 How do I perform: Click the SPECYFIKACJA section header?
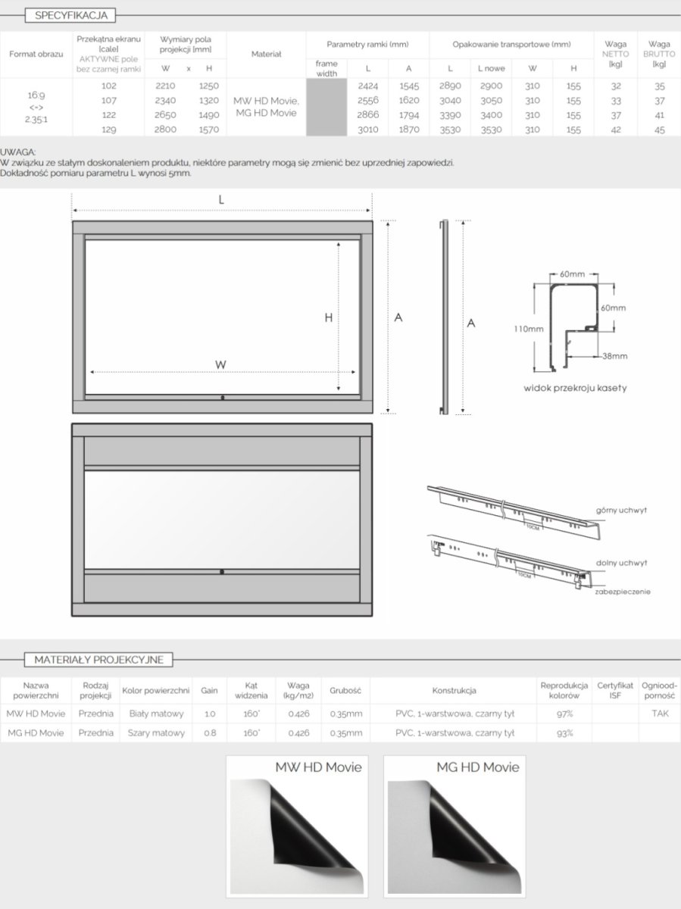pyautogui.click(x=70, y=15)
